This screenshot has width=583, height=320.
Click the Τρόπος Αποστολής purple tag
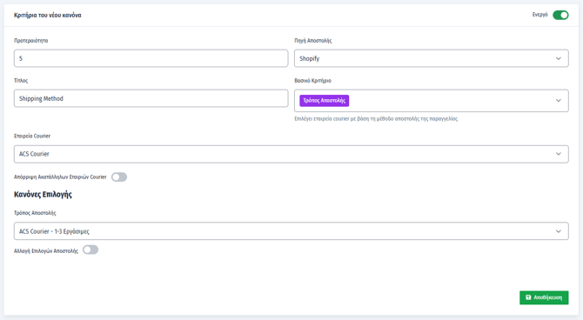(x=325, y=100)
